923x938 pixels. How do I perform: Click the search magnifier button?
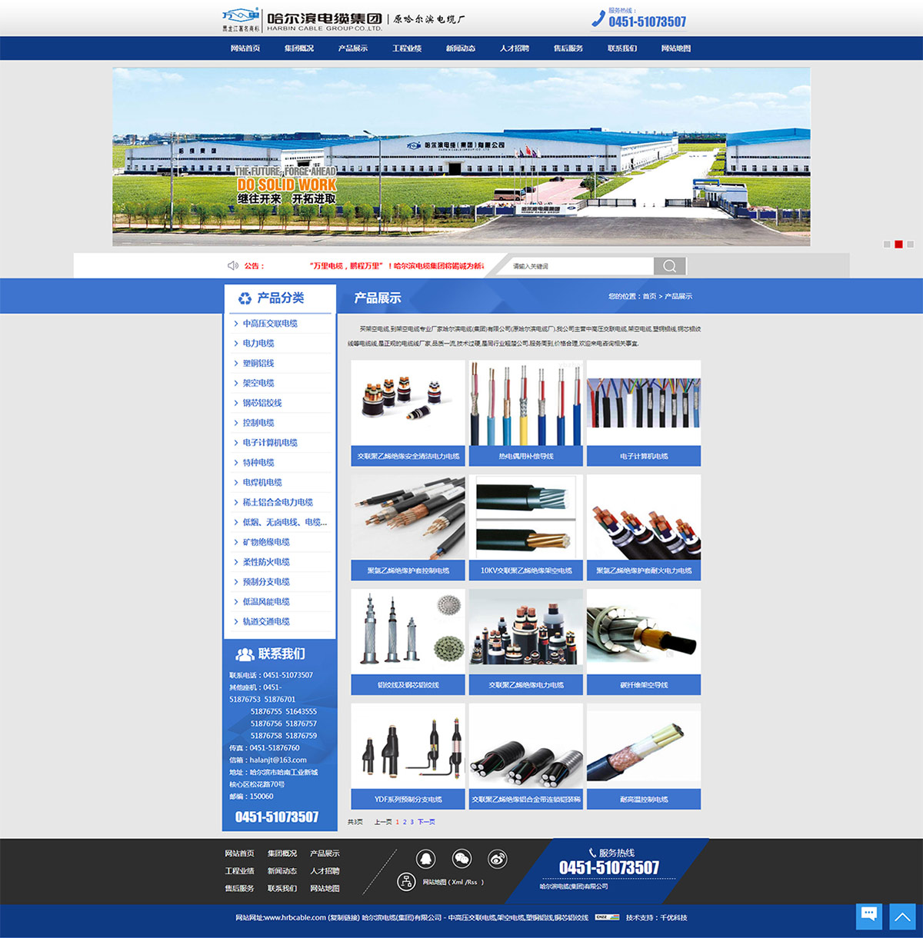pos(669,266)
